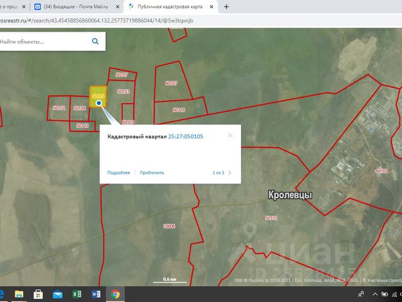Image resolution: width=402 pixels, height=302 pixels.
Task: Open the Mail app on taskbar
Action: (58, 294)
